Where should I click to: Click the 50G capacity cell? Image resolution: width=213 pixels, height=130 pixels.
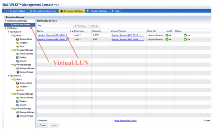point(95,39)
